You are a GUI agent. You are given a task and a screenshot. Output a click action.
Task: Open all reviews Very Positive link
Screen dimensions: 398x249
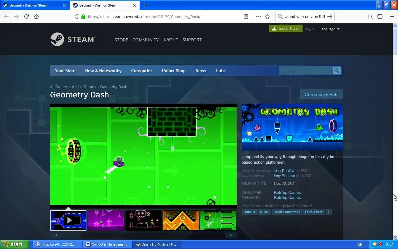[x=285, y=176]
